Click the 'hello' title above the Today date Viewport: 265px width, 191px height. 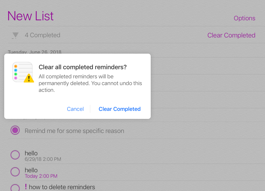pos(31,170)
